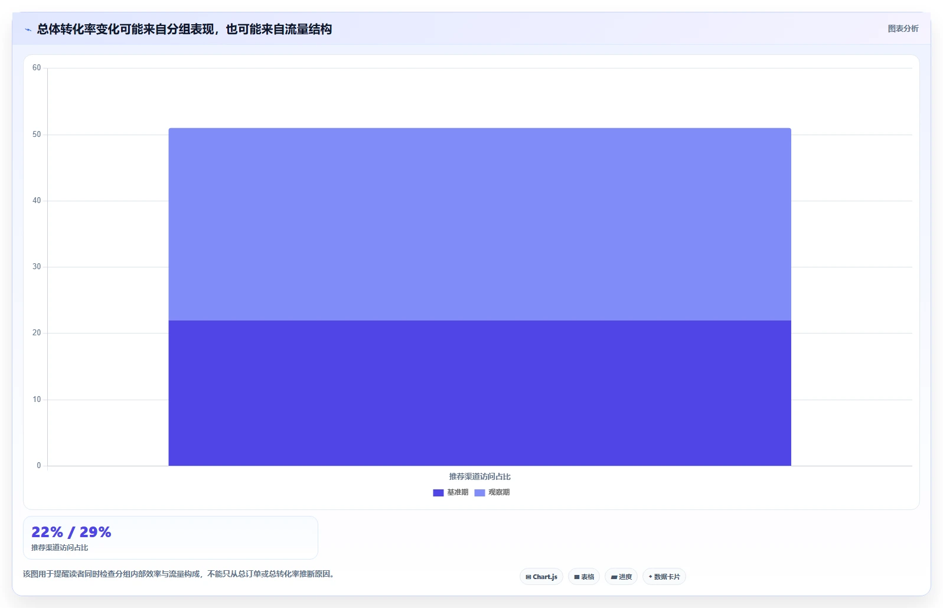
Task: Click the y-axis value 60
Action: (x=37, y=68)
